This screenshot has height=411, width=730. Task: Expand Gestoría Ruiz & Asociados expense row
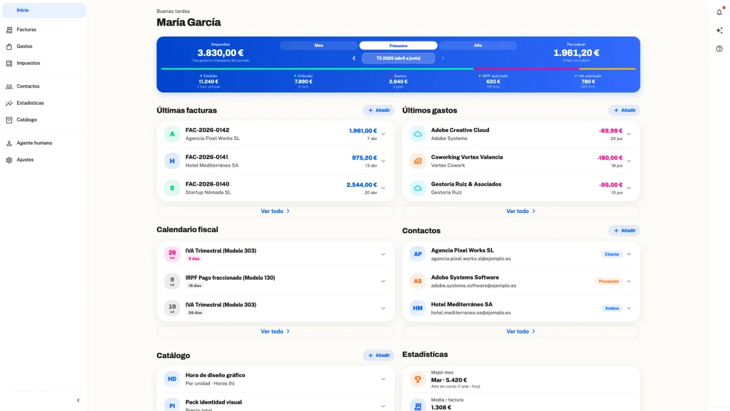coord(629,188)
